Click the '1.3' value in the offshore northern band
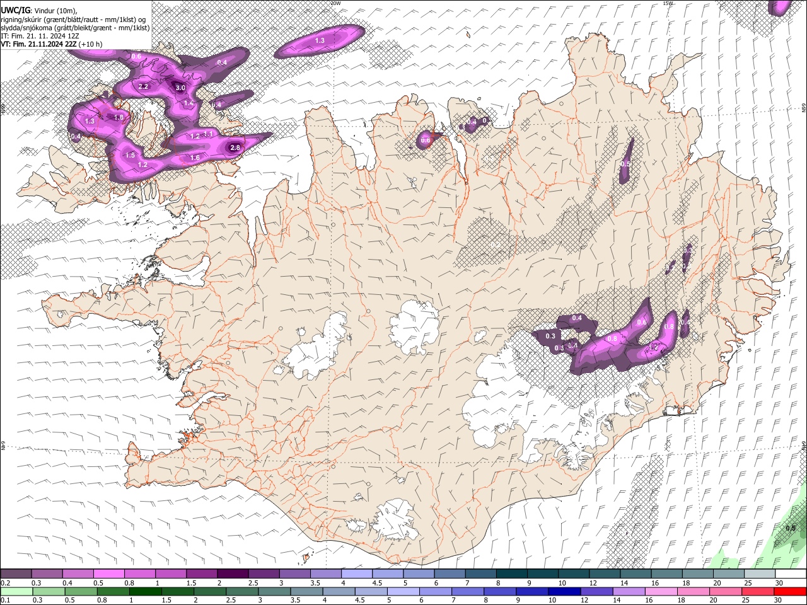 coord(320,40)
